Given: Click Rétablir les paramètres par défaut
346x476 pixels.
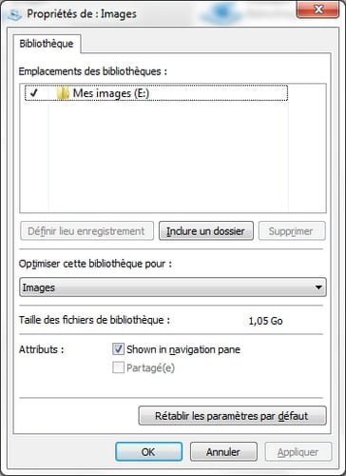Looking at the screenshot, I should coord(232,416).
